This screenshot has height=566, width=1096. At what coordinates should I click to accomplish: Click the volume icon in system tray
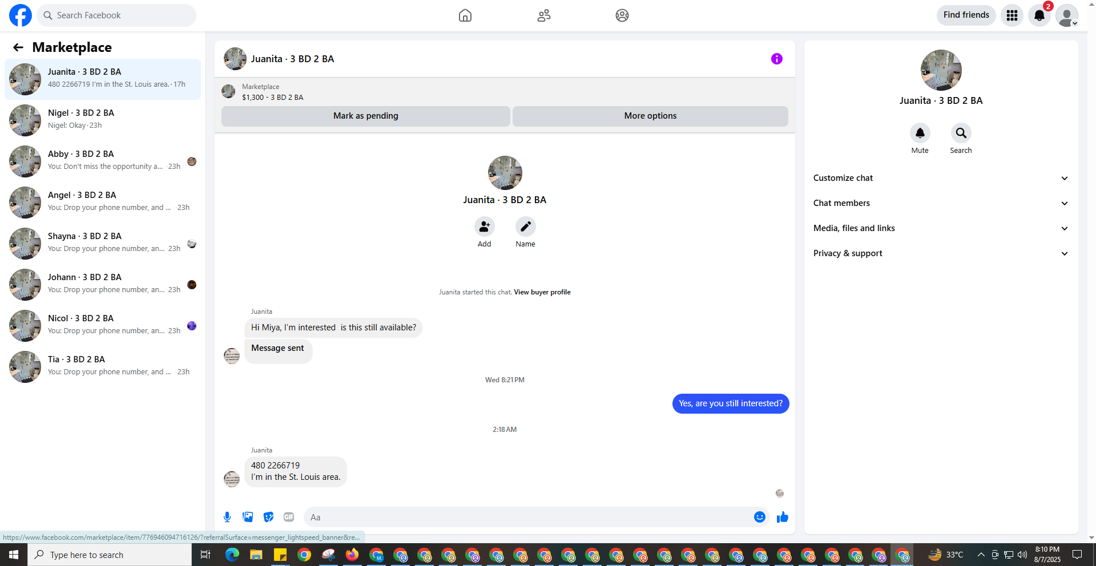(x=1022, y=555)
